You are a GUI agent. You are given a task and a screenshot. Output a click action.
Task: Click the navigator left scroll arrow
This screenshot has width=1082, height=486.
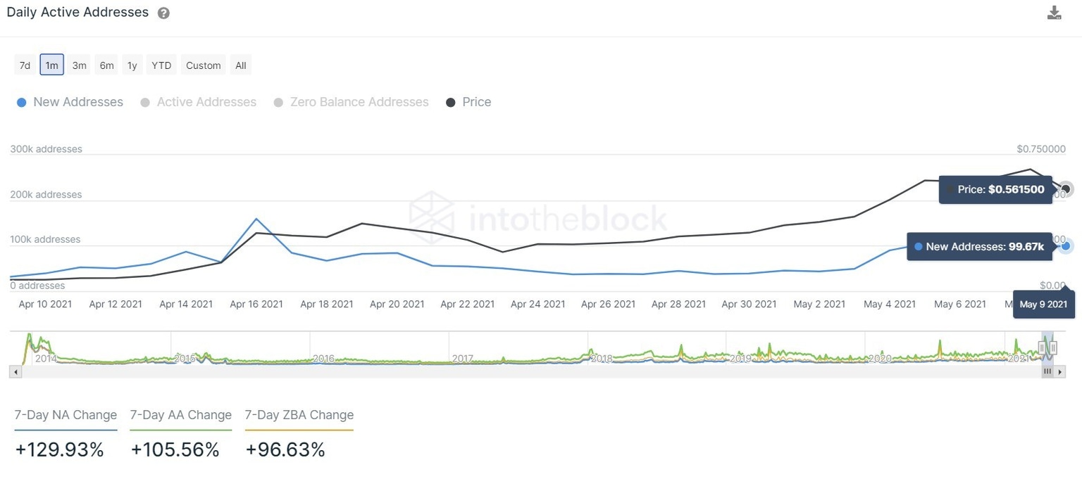15,371
